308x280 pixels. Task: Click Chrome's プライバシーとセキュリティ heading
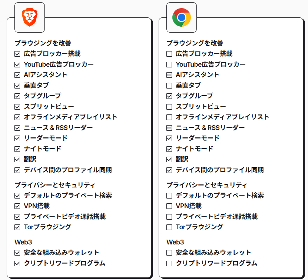click(207, 185)
